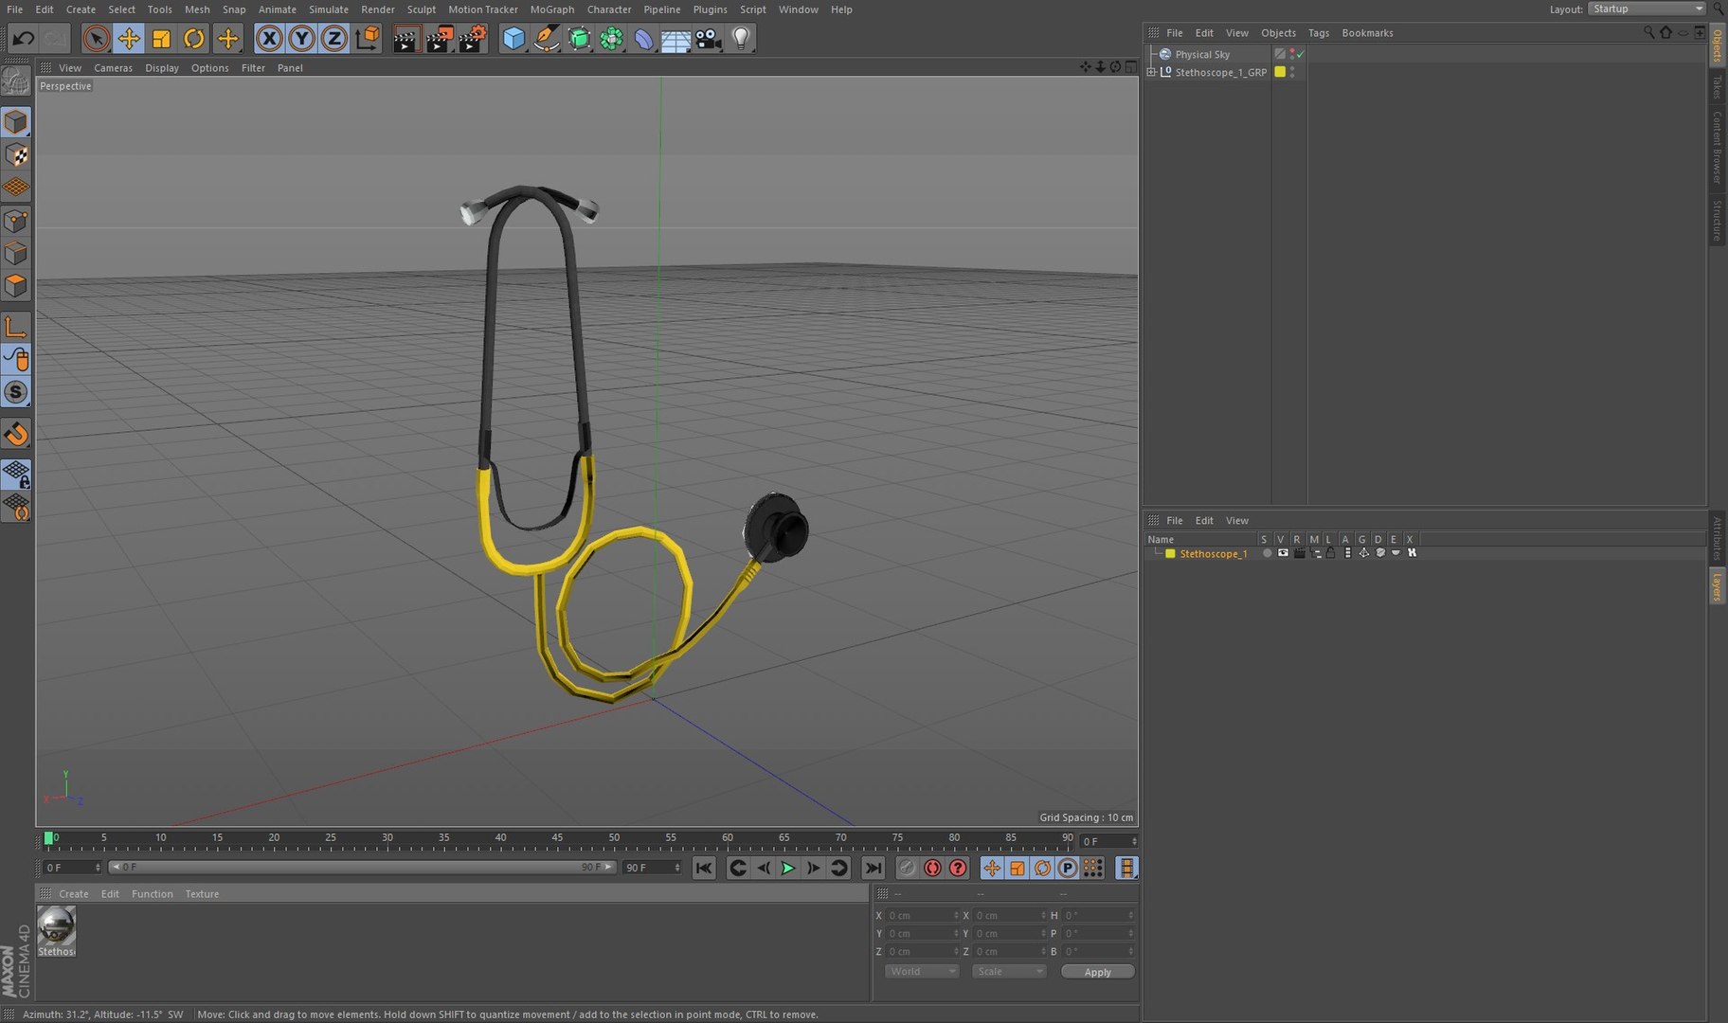Toggle Stethoscope_1 layer solo dot

pyautogui.click(x=1267, y=553)
